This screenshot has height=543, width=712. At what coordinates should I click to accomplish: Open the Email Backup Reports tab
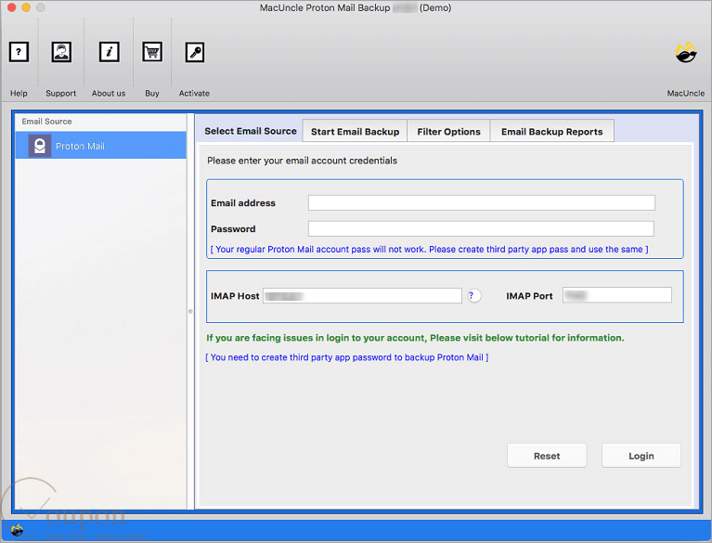[x=551, y=131]
